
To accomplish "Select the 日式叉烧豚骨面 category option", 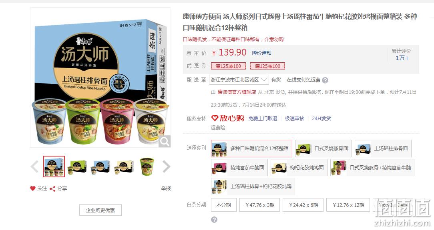I will [323, 149].
